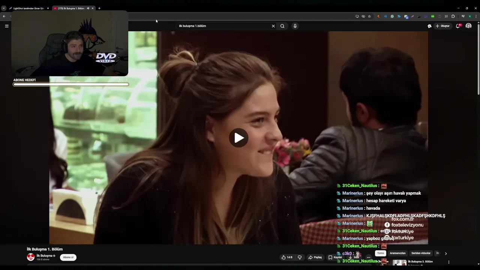The height and width of the screenshot is (270, 480).
Task: Open the purple feather LightShot extension
Action: pyautogui.click(x=412, y=16)
